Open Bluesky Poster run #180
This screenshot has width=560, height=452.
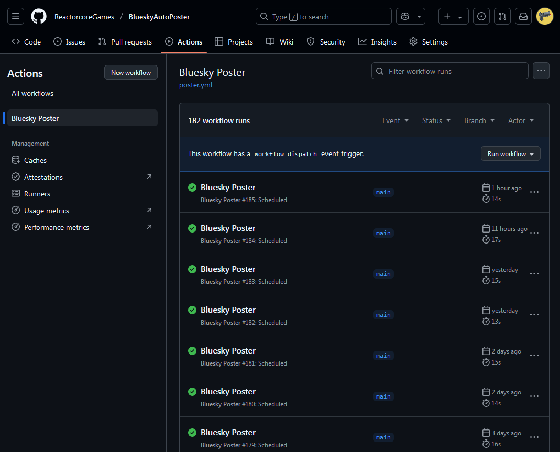point(228,392)
